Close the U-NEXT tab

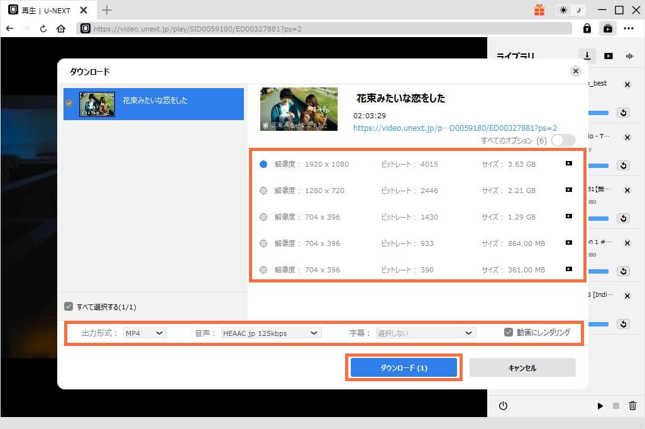[x=84, y=10]
